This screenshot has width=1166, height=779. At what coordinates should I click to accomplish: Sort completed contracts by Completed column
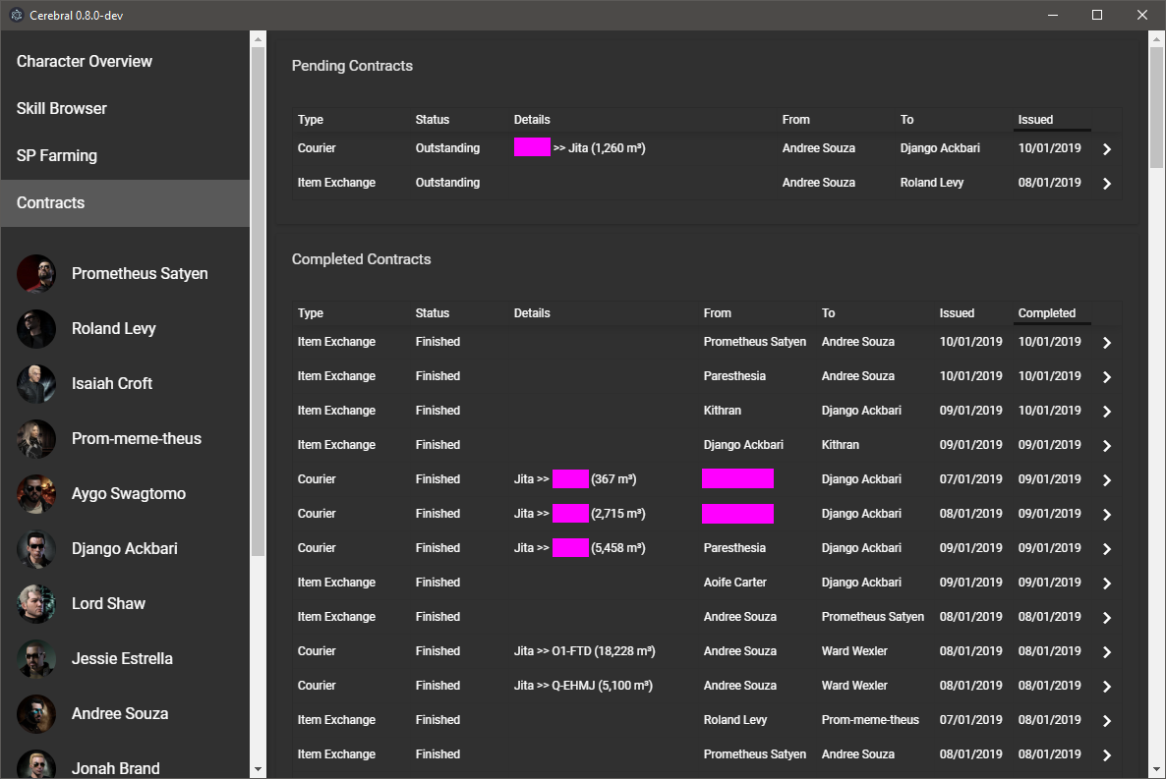(1046, 313)
